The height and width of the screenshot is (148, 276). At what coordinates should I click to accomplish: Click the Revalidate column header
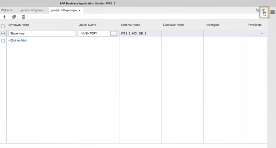coord(255,25)
